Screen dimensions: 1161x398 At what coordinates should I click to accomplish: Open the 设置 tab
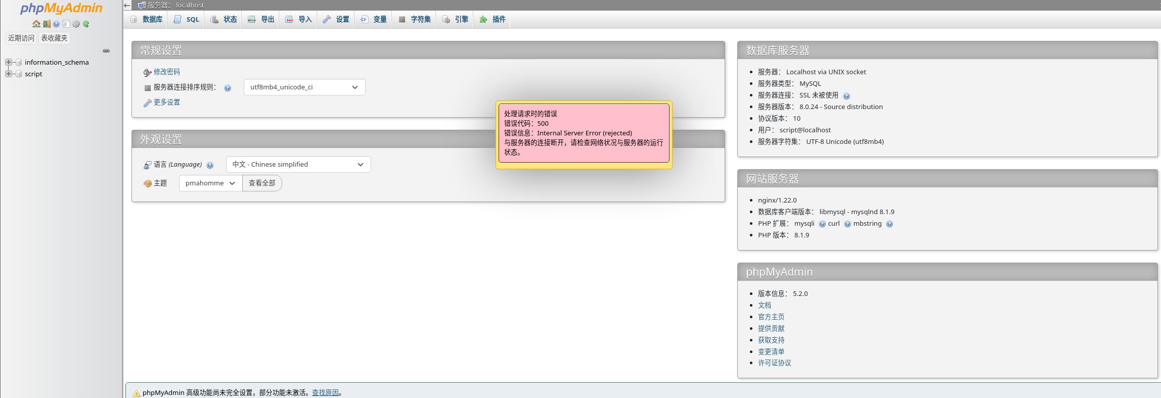coord(336,19)
